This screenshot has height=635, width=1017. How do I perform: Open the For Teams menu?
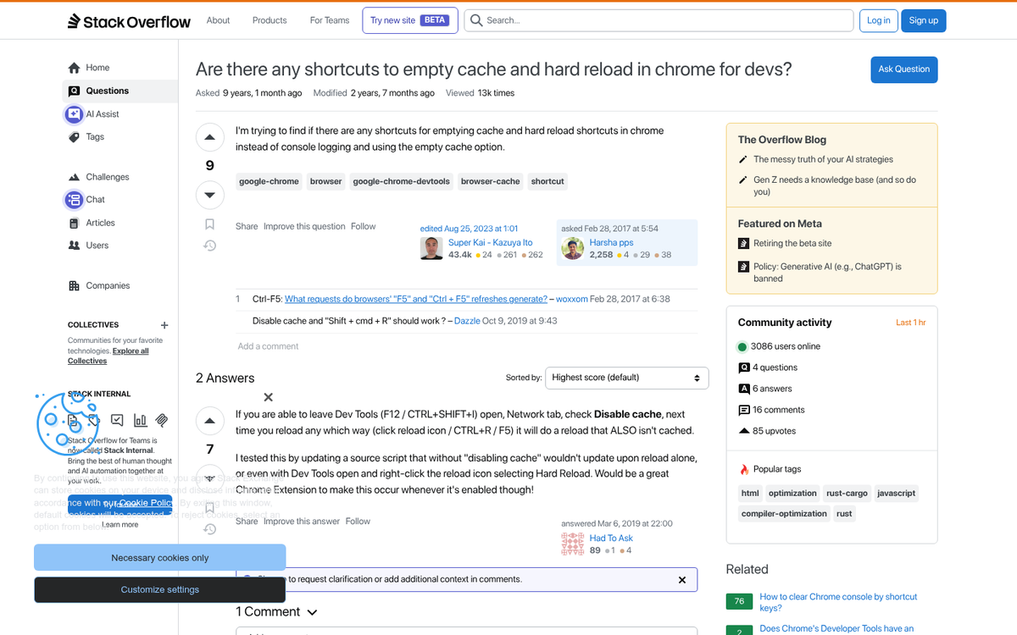pyautogui.click(x=329, y=19)
